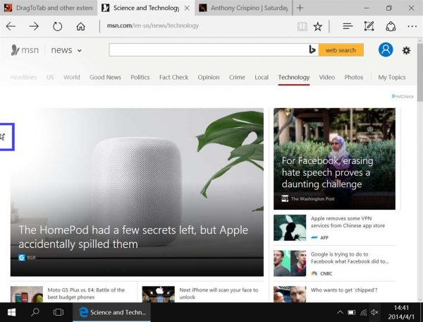Open taskbar search magnifier icon

pyautogui.click(x=35, y=312)
